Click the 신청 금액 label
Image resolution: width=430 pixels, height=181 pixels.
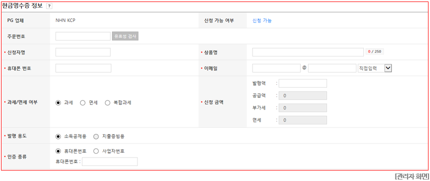213,102
